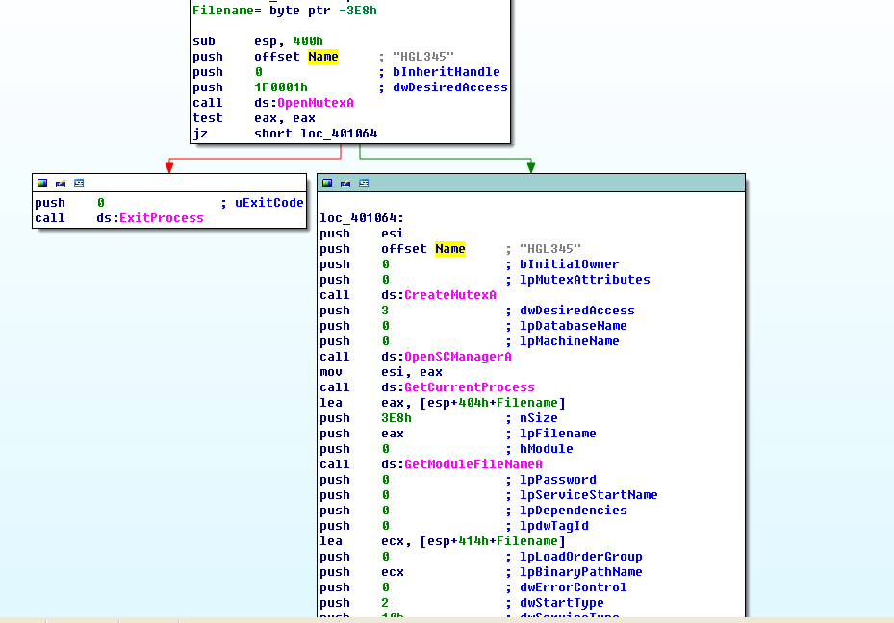Click the third title icon on ExitProcess node
The width and height of the screenshot is (894, 623).
tap(79, 183)
